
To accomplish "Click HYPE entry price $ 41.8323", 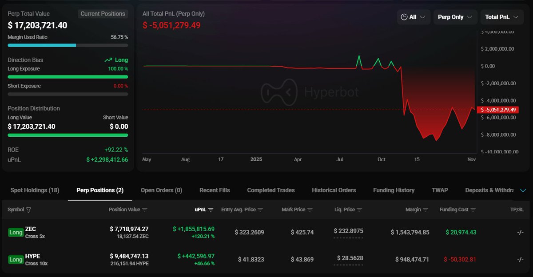I will click(251, 259).
